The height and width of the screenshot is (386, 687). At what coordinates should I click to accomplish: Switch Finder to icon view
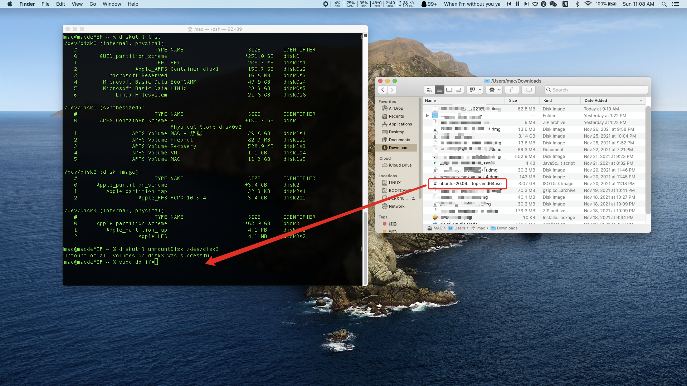[430, 90]
